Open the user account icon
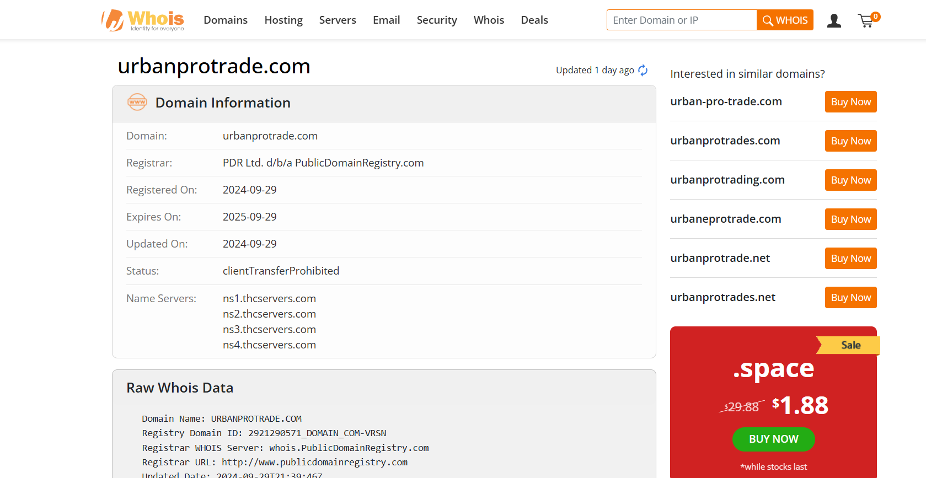The height and width of the screenshot is (478, 926). tap(834, 21)
